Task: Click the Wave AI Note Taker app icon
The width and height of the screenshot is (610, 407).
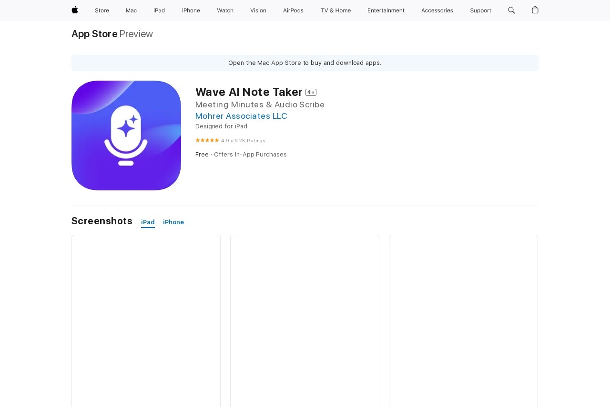Action: pyautogui.click(x=126, y=136)
